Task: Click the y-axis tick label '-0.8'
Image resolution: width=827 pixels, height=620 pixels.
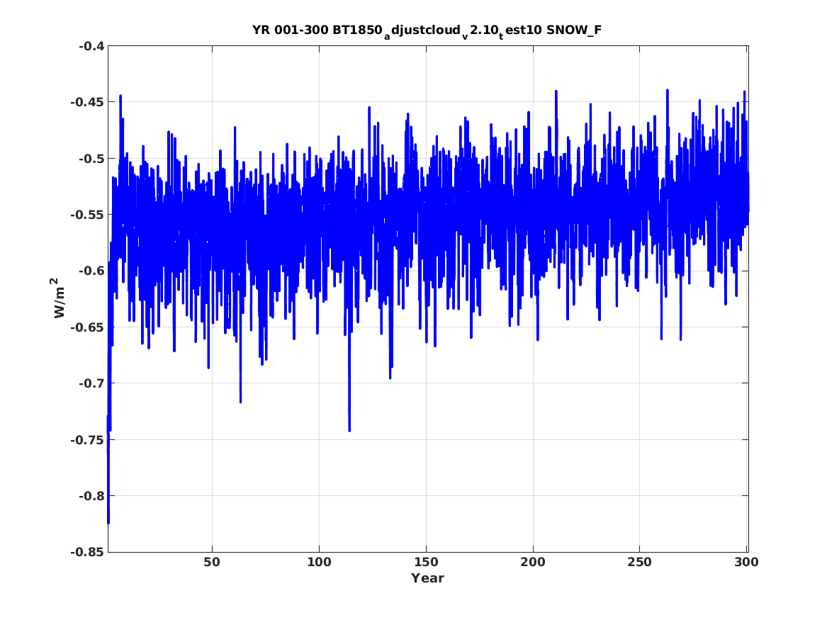Action: pyautogui.click(x=91, y=496)
